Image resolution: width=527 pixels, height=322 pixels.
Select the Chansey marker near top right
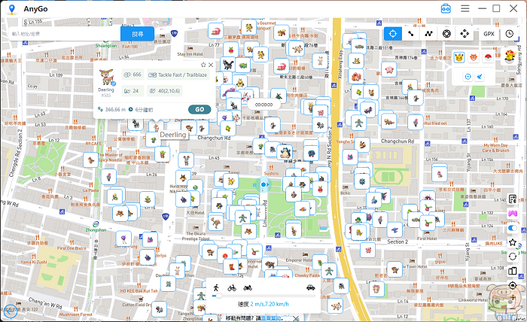coord(389,69)
